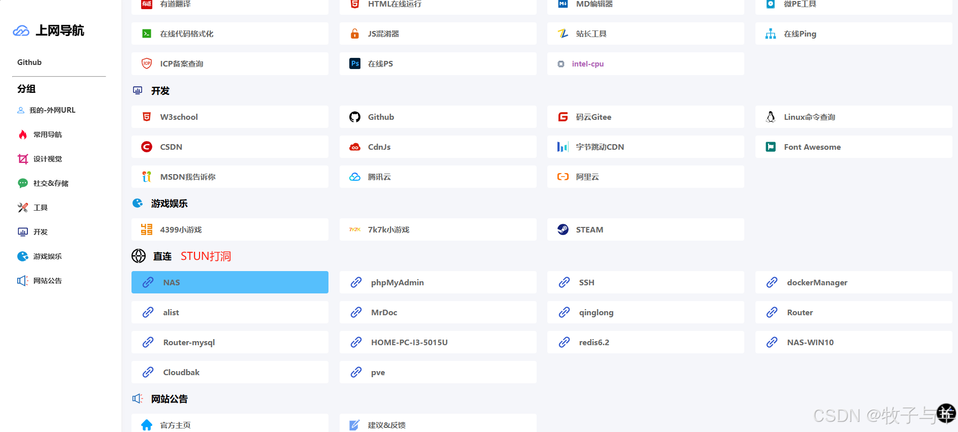
Task: Click the Font Awesome flag icon
Action: click(x=771, y=147)
